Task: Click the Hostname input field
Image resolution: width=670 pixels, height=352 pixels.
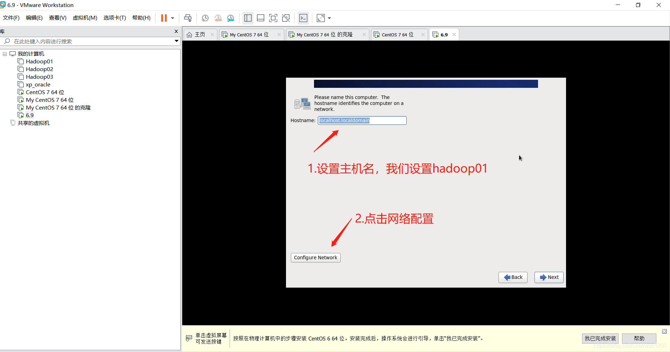Action: tap(362, 120)
